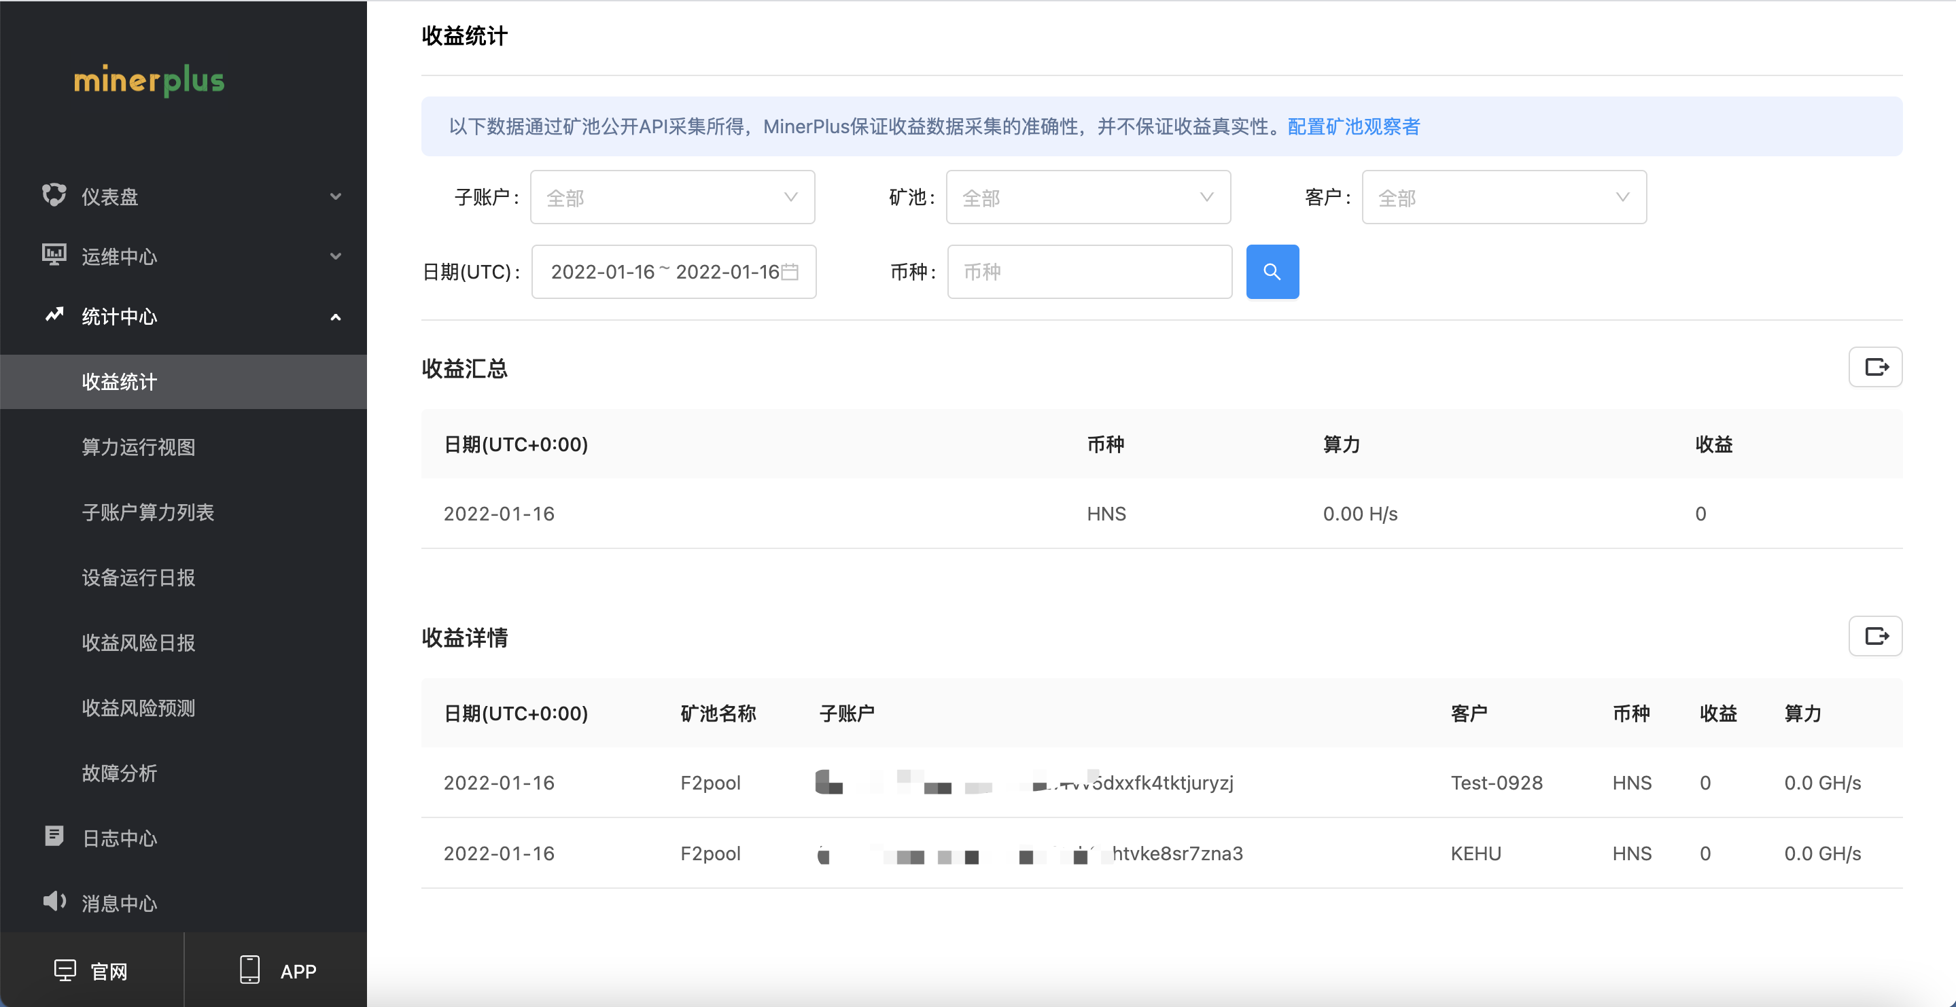Screen dimensions: 1956x1007
Task: Click the 统计中心 trend chart icon
Action: coord(54,315)
